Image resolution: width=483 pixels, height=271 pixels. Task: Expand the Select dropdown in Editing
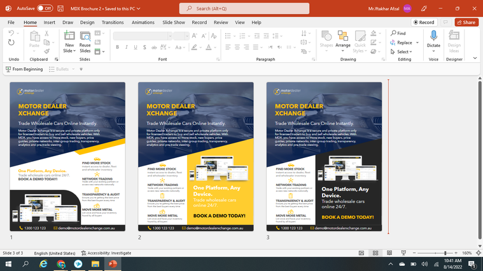404,52
